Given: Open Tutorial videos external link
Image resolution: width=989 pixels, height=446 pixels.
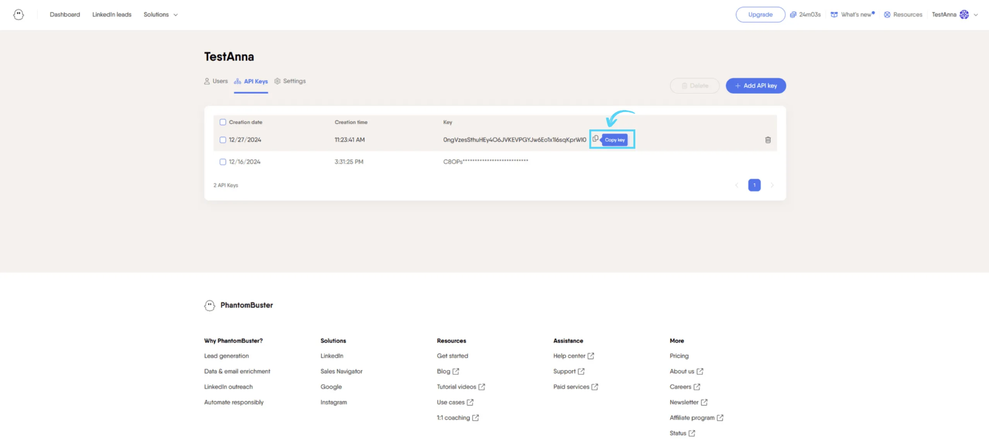Looking at the screenshot, I should click(x=461, y=387).
